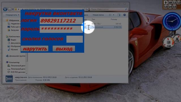
Task: Open Explorer help icon
Action: pyautogui.click(x=124, y=15)
